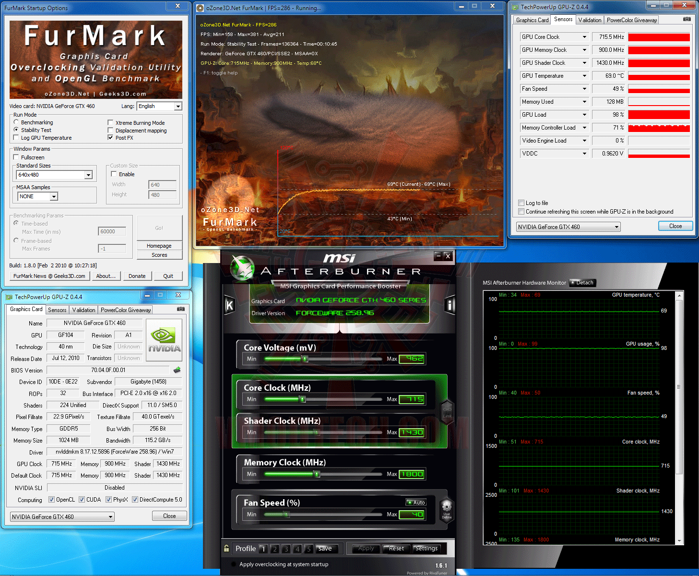The image size is (699, 576).
Task: Click the MSI Afterburner round logo
Action: [x=242, y=267]
